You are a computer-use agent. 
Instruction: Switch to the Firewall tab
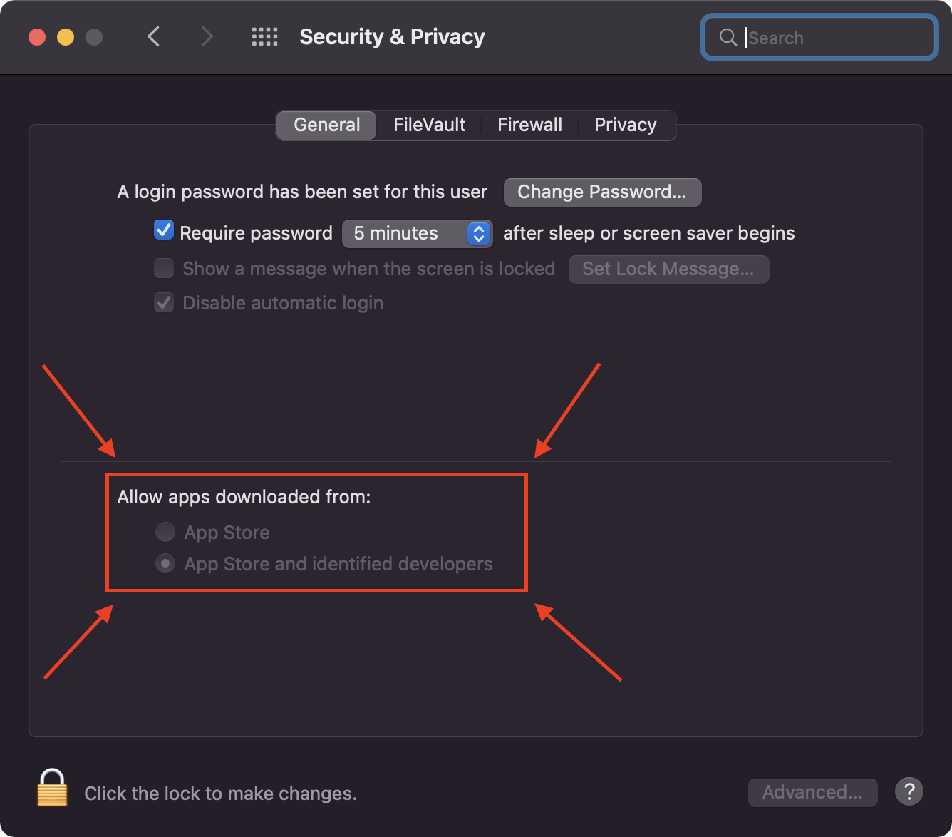pyautogui.click(x=529, y=125)
